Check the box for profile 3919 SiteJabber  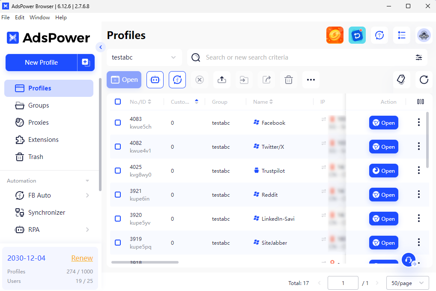click(118, 243)
